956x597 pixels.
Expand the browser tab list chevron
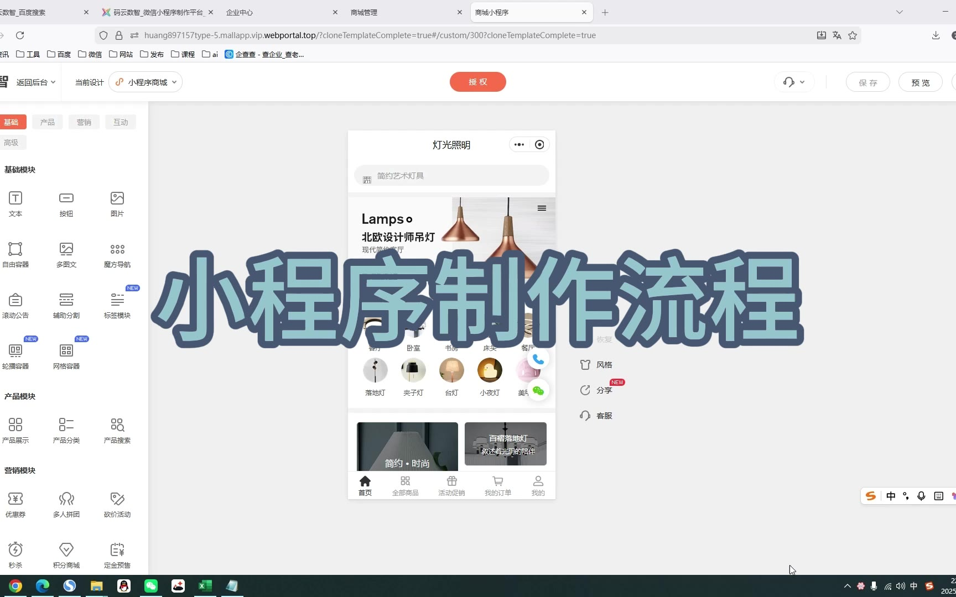point(900,12)
